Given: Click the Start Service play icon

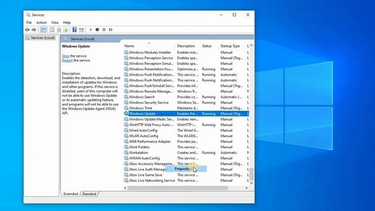Looking at the screenshot, I should (91, 30).
